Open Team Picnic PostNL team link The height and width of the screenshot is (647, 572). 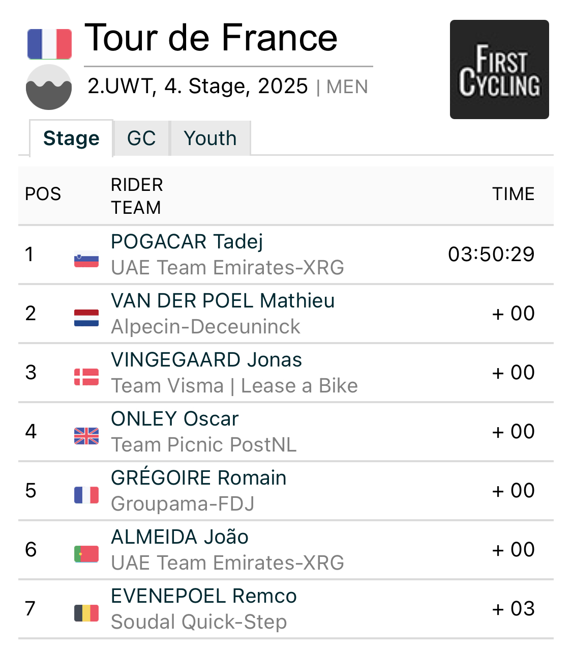(203, 445)
